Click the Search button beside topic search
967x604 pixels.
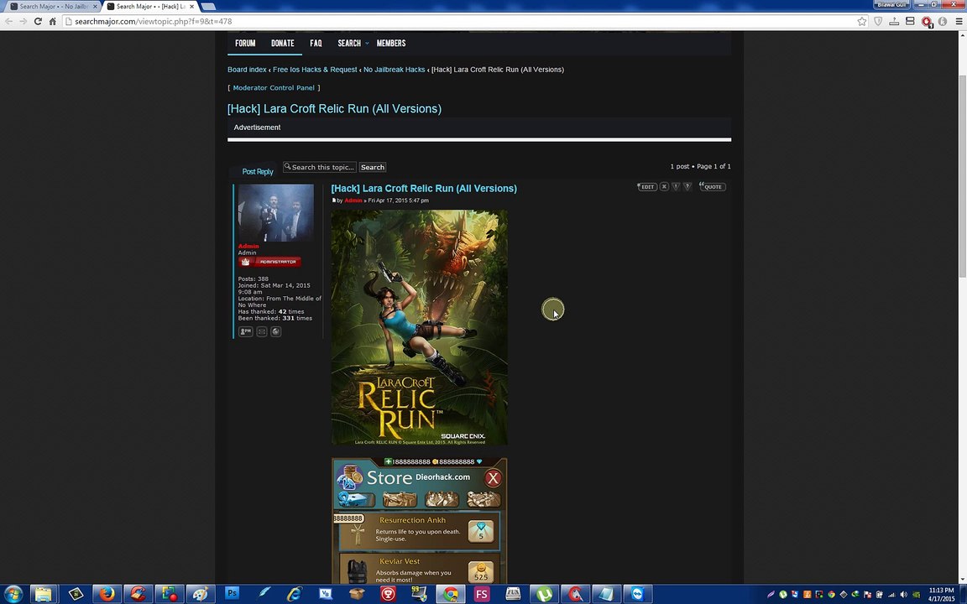click(x=373, y=167)
